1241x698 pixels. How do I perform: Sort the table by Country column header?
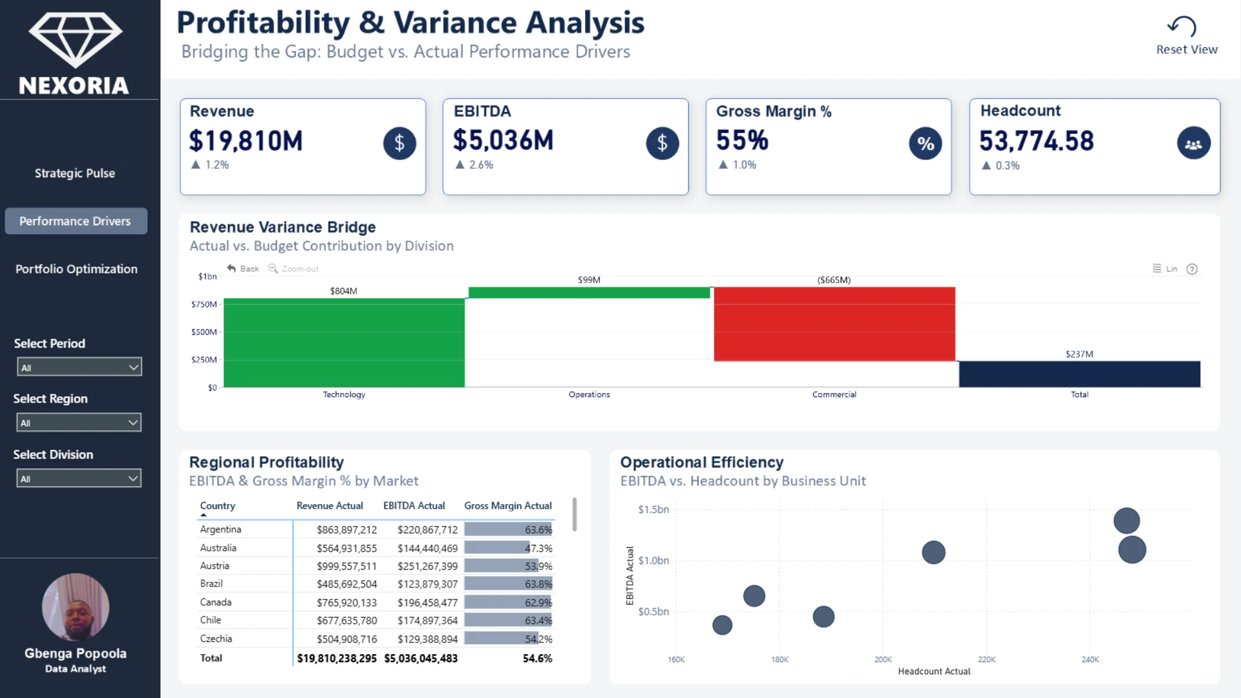(217, 506)
